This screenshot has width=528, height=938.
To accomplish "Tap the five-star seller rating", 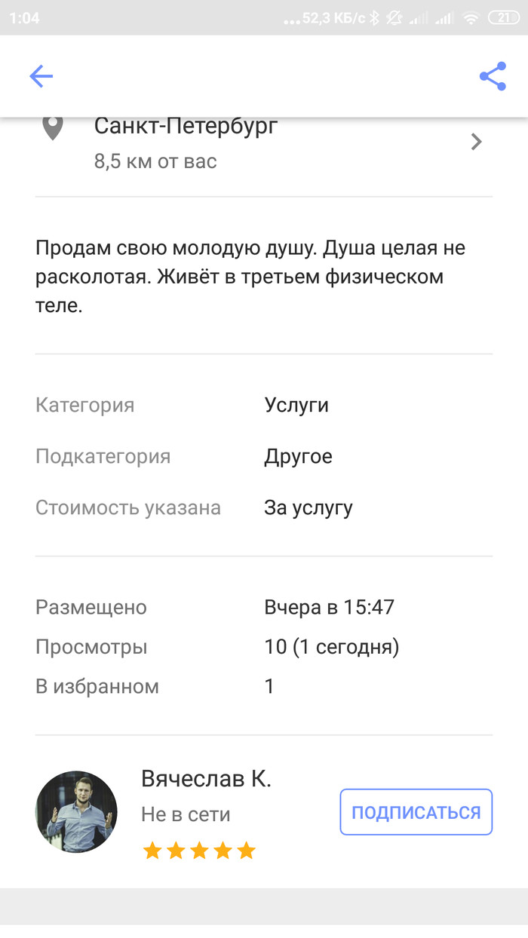I will [199, 851].
